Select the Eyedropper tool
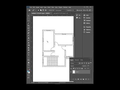Screen dimensions: 120x90 tap(28, 30)
